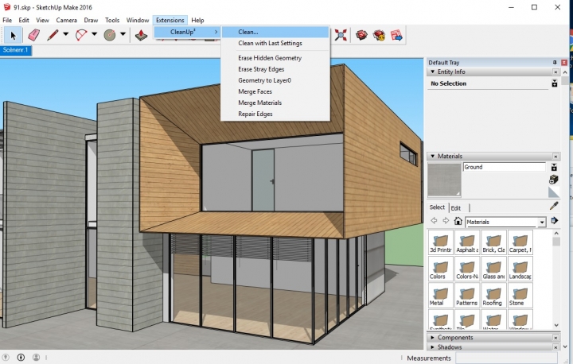Click the Measurements input box
This screenshot has height=364, width=573.
pos(506,358)
